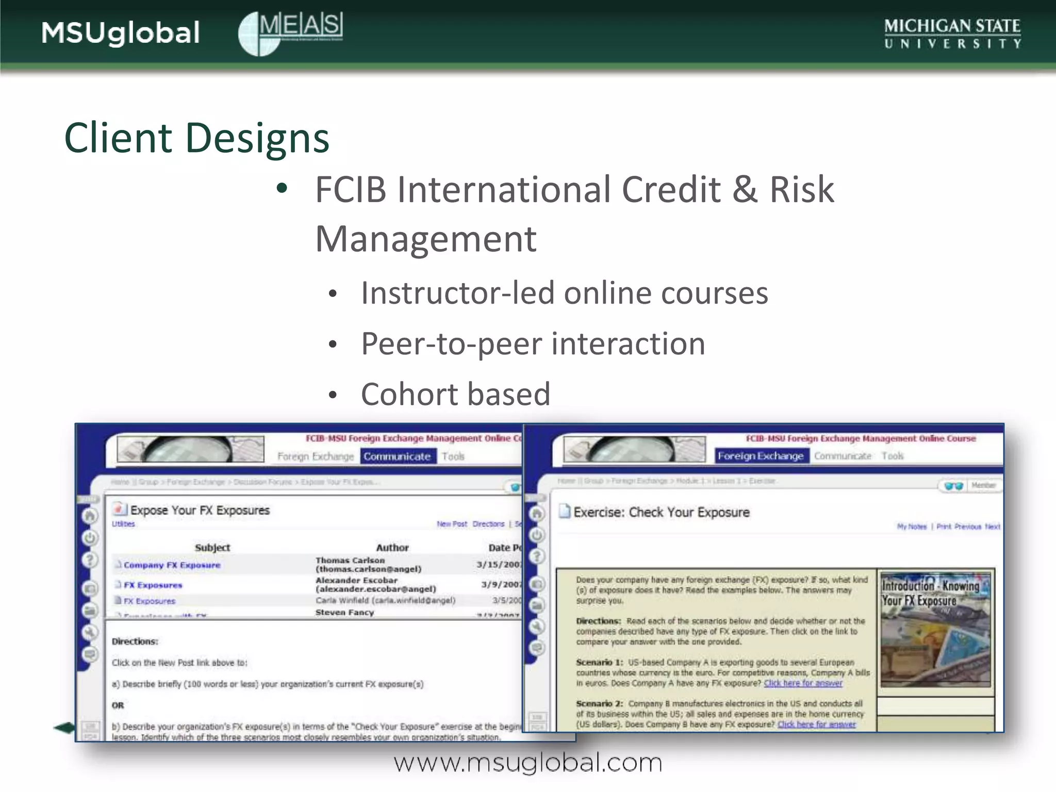
Task: Click the www.msuglobal.com footer text
Action: [x=528, y=763]
